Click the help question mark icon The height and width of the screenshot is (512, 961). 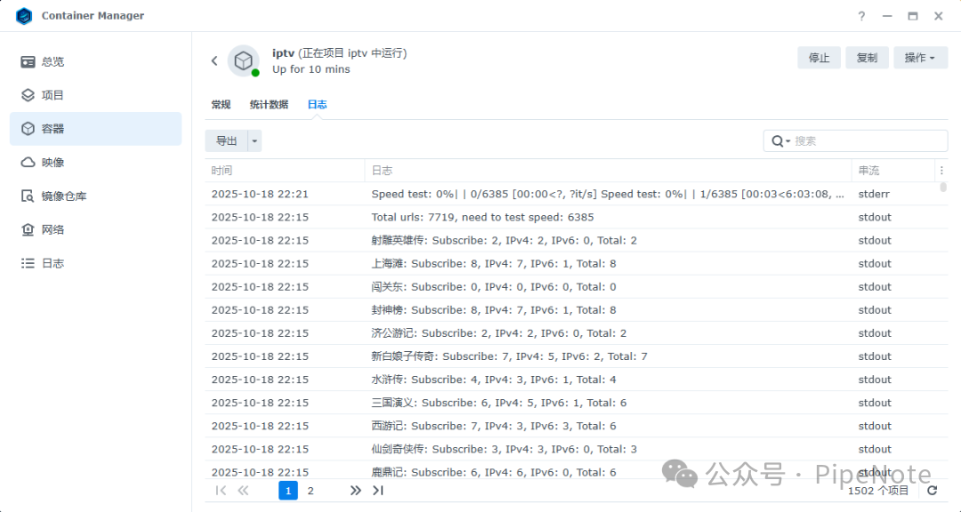861,16
